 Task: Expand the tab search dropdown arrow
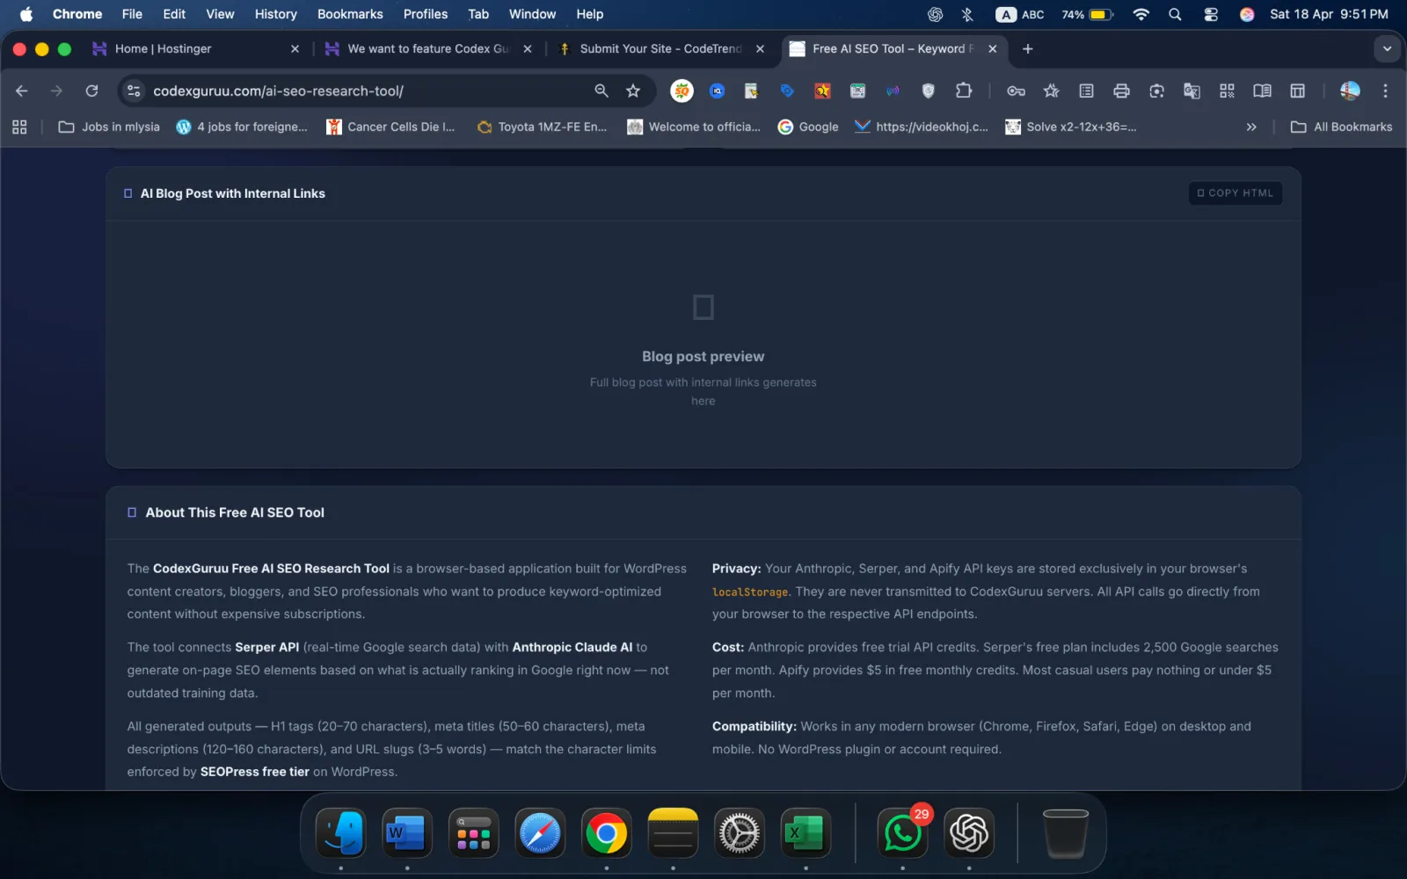click(x=1387, y=49)
